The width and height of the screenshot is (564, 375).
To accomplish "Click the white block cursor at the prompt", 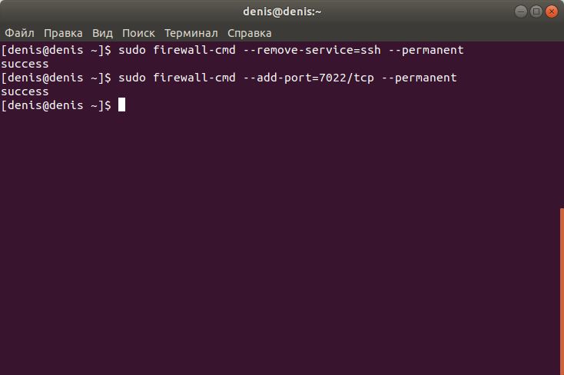I will point(122,105).
